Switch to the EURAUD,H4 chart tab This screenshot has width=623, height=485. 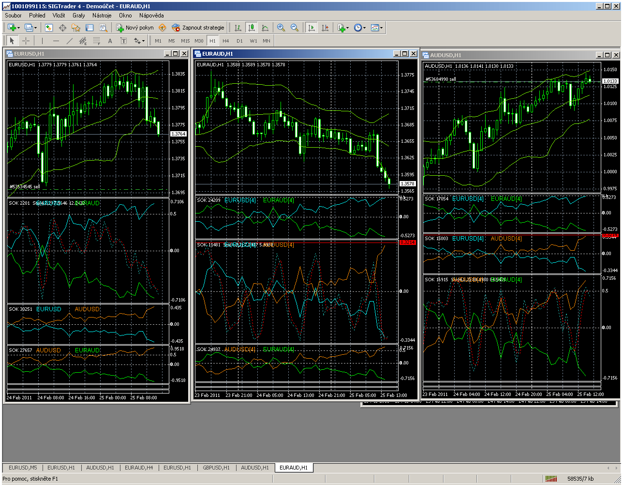pyautogui.click(x=139, y=468)
